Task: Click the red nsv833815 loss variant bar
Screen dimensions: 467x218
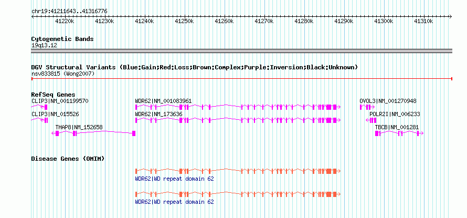Action: [x=241, y=79]
